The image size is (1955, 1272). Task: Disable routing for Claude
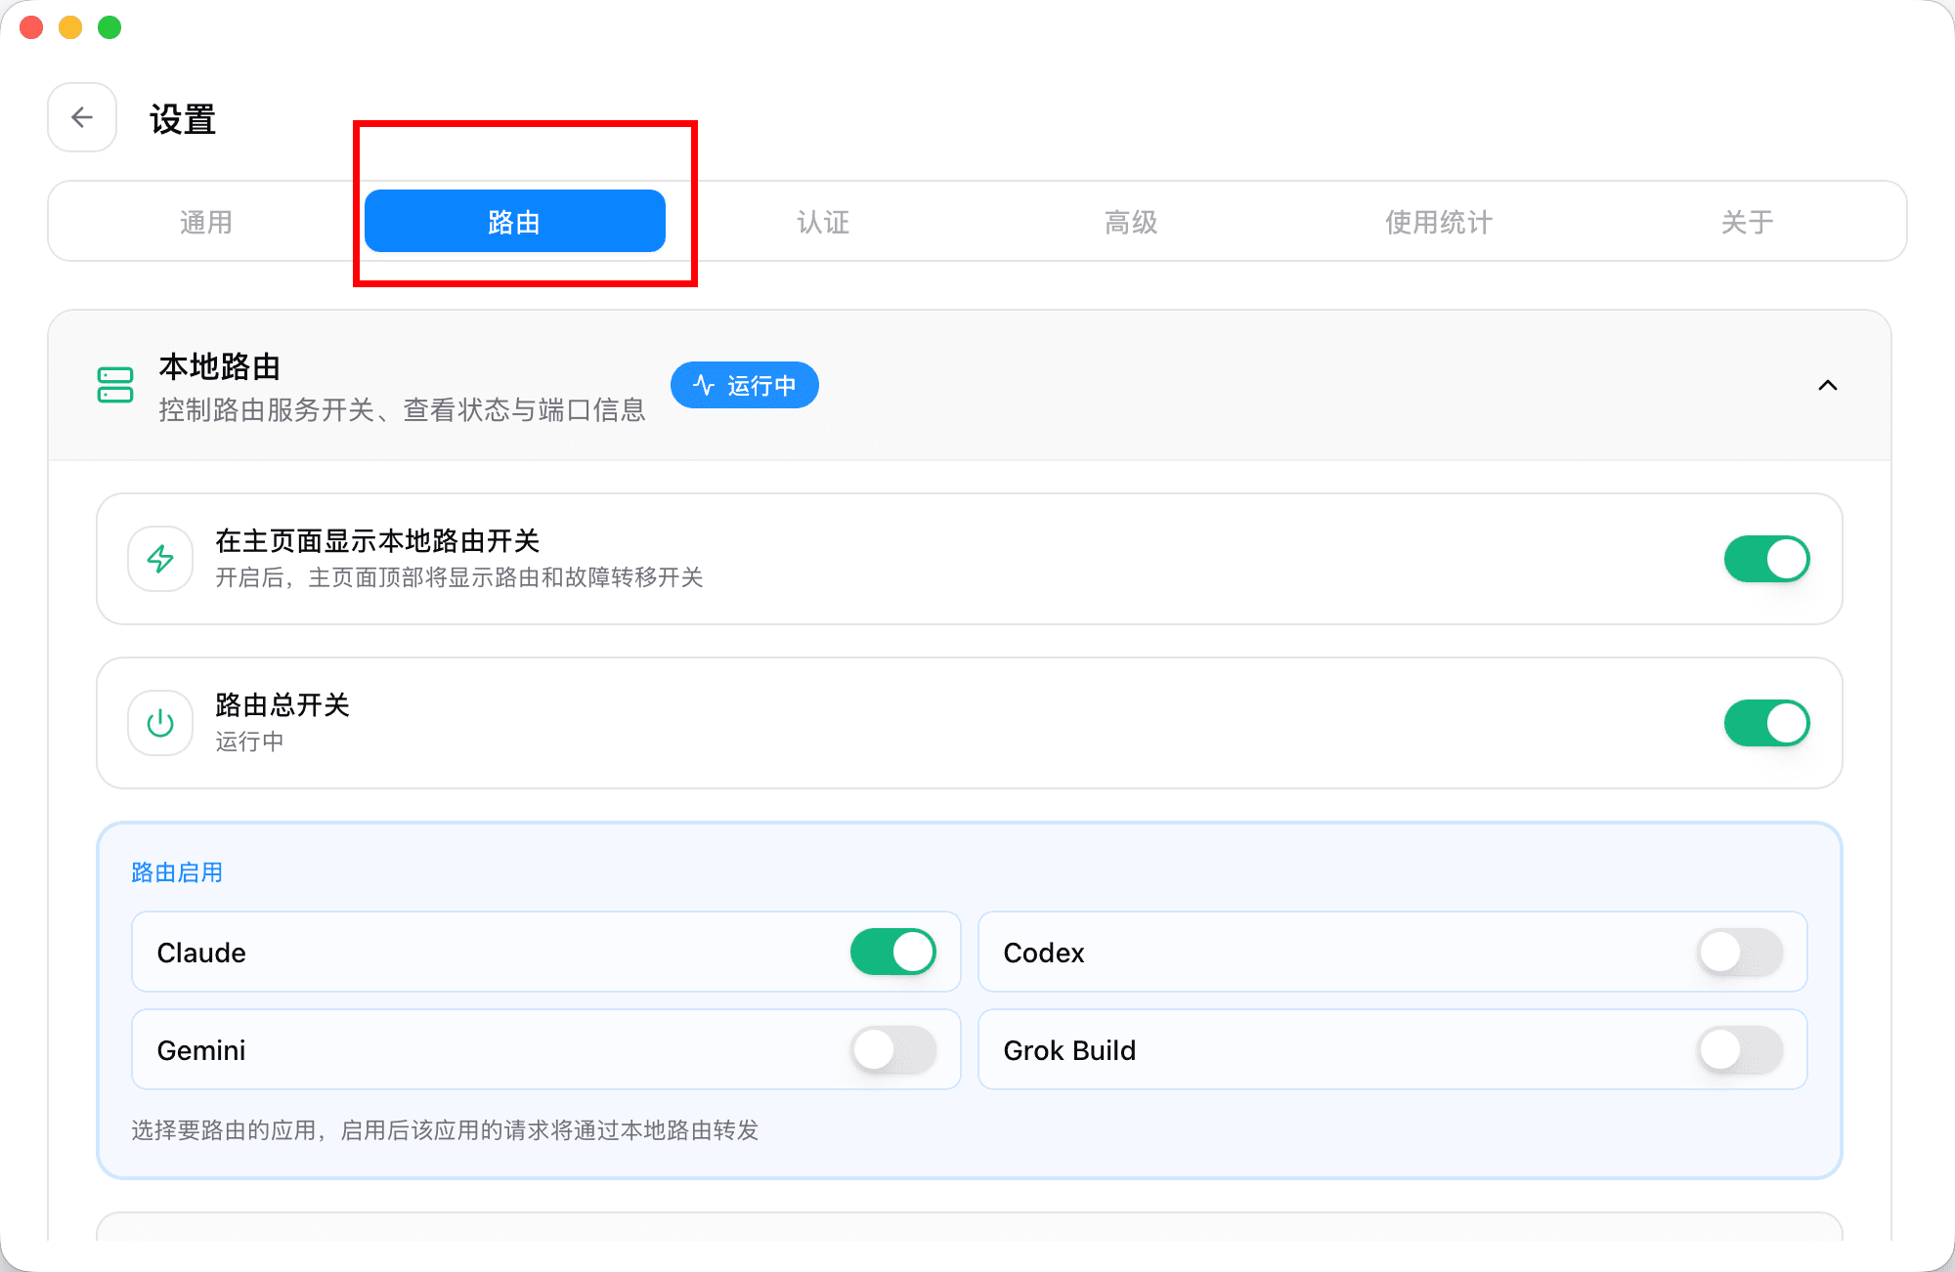pyautogui.click(x=892, y=952)
